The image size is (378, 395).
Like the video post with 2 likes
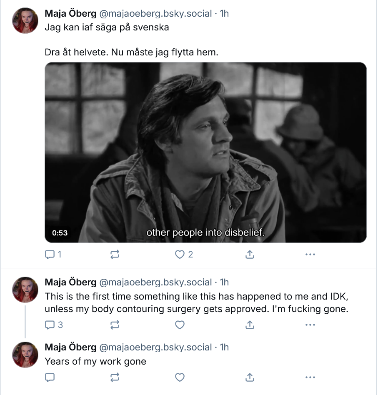(x=184, y=255)
